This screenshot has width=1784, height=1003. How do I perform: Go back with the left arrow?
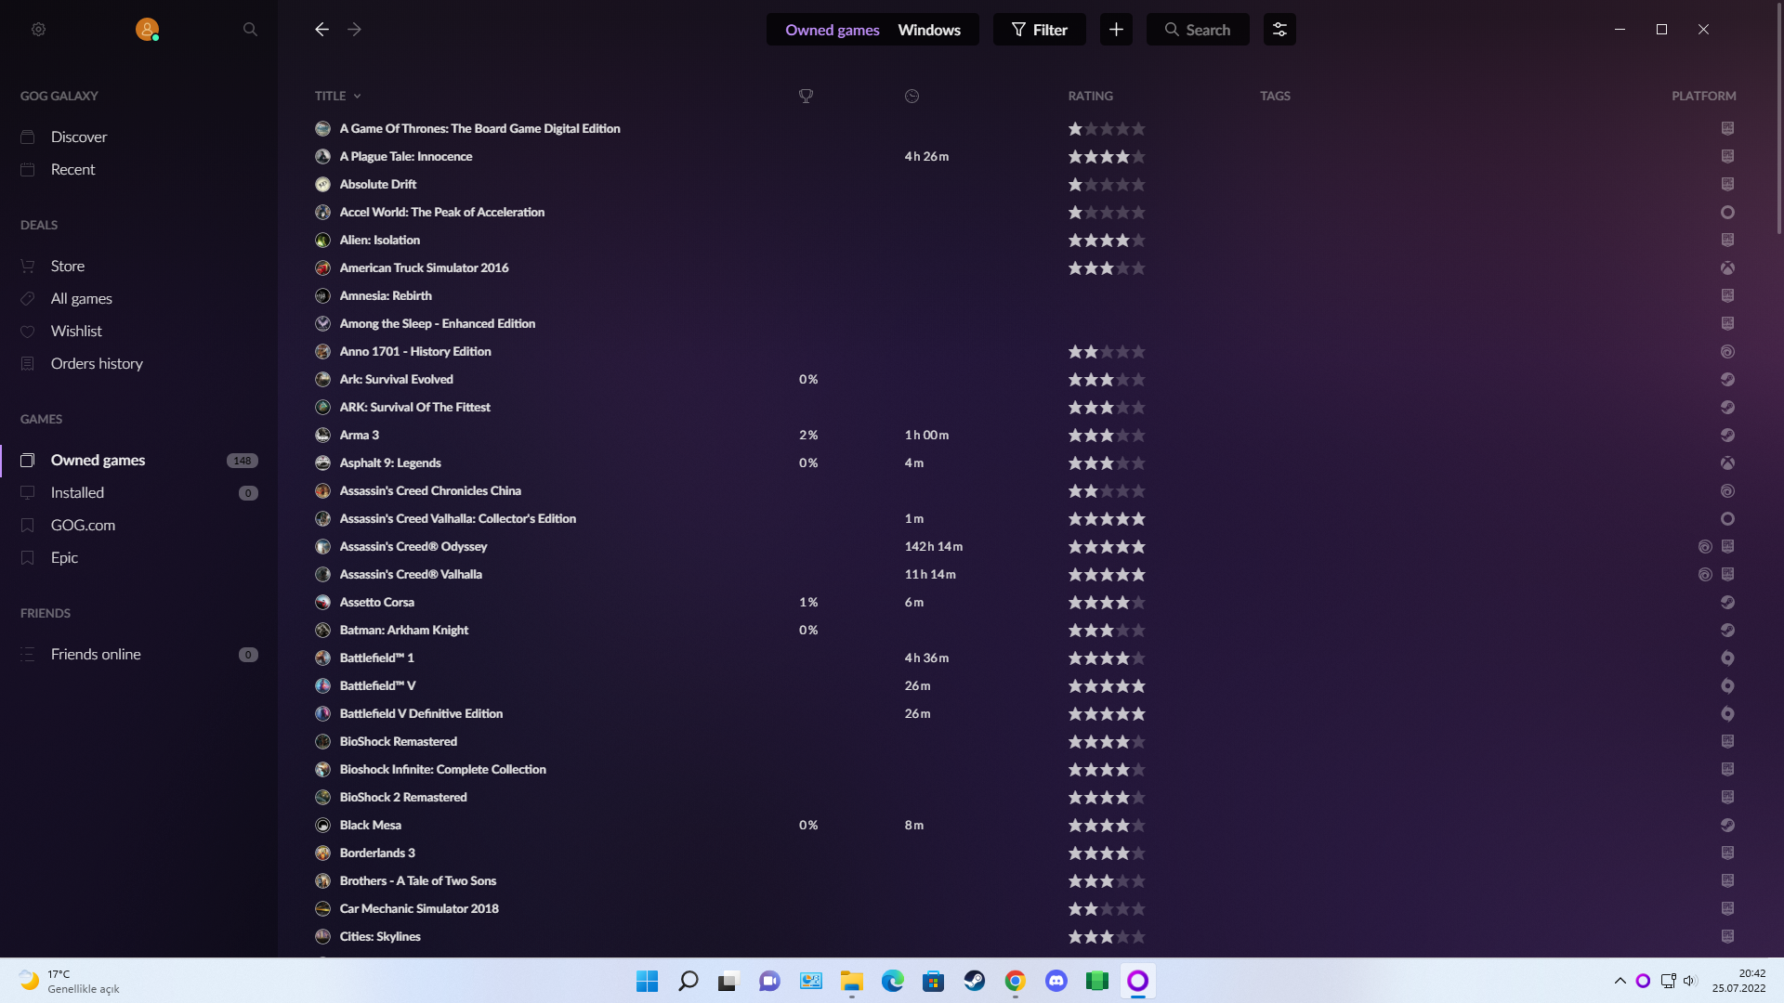321,30
